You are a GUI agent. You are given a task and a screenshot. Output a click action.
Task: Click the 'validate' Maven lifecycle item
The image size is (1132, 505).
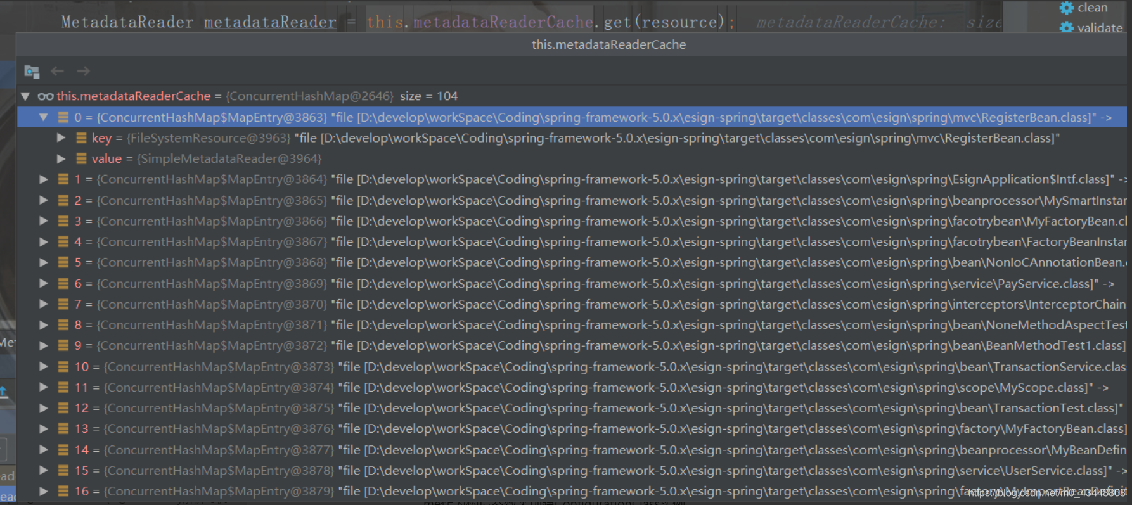[1100, 28]
